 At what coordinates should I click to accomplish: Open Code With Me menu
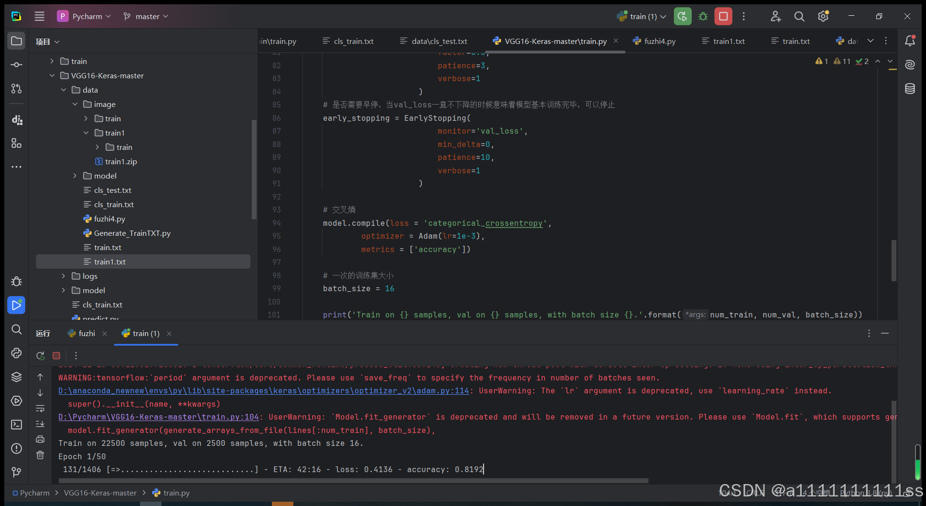775,16
